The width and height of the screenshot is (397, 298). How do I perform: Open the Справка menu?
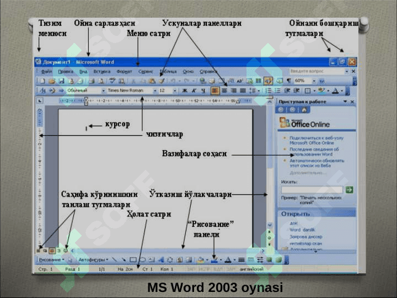[x=208, y=72]
